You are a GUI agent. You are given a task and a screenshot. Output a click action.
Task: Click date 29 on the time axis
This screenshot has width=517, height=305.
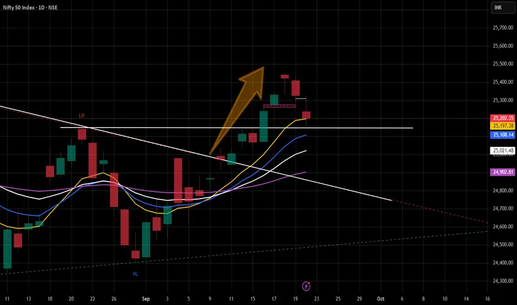(359, 299)
